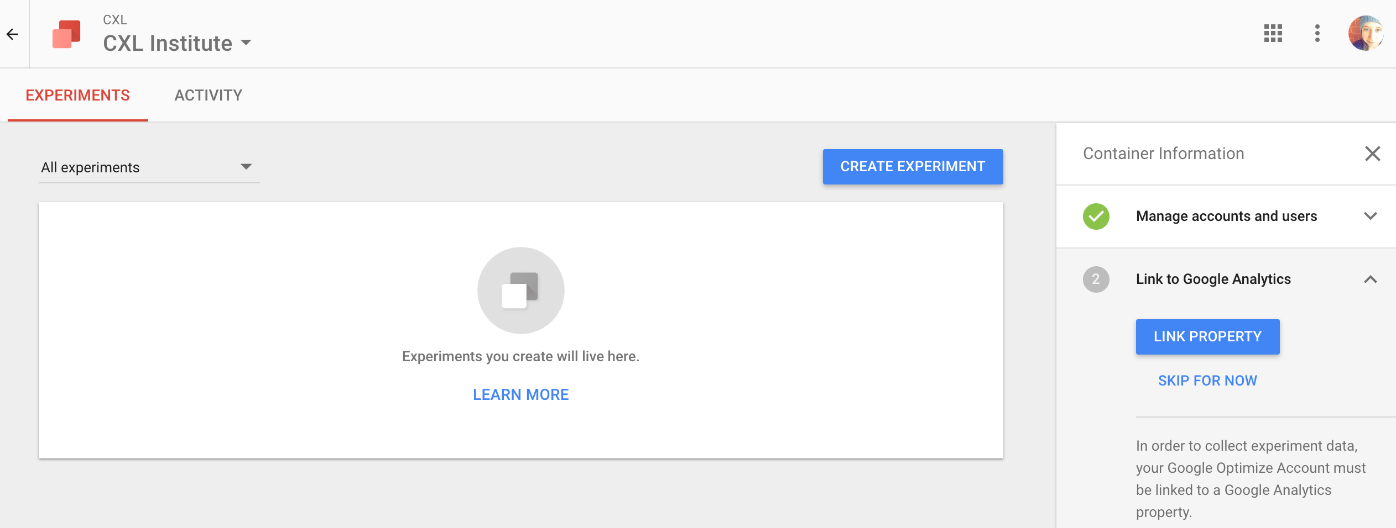Viewport: 1396px width, 528px height.
Task: Switch to the Experiments tab
Action: [x=78, y=95]
